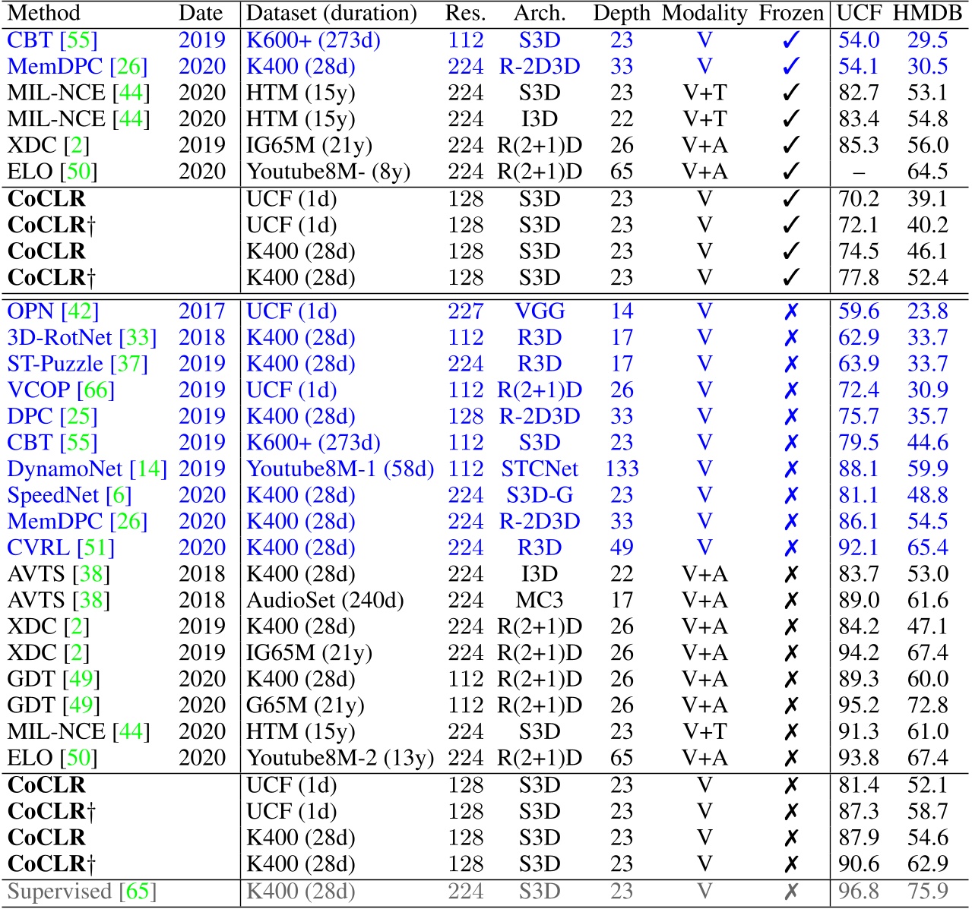The image size is (972, 909).
Task: Open citation [42] next to OPN
Action: coord(81,311)
